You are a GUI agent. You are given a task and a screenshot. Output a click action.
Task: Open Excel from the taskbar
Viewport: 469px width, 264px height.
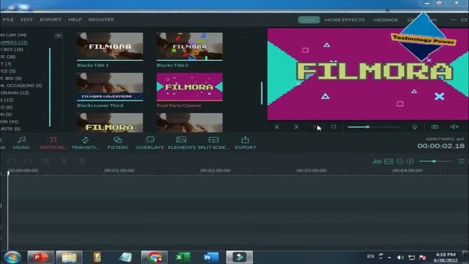tap(182, 257)
